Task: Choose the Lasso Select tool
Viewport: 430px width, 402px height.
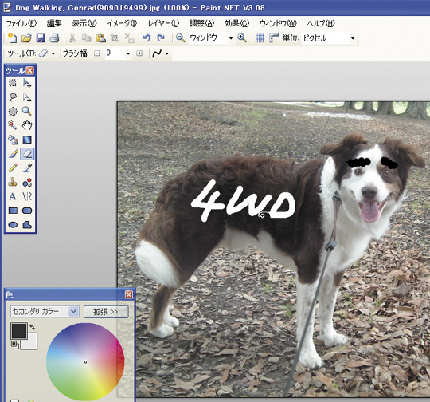Action: pyautogui.click(x=13, y=97)
